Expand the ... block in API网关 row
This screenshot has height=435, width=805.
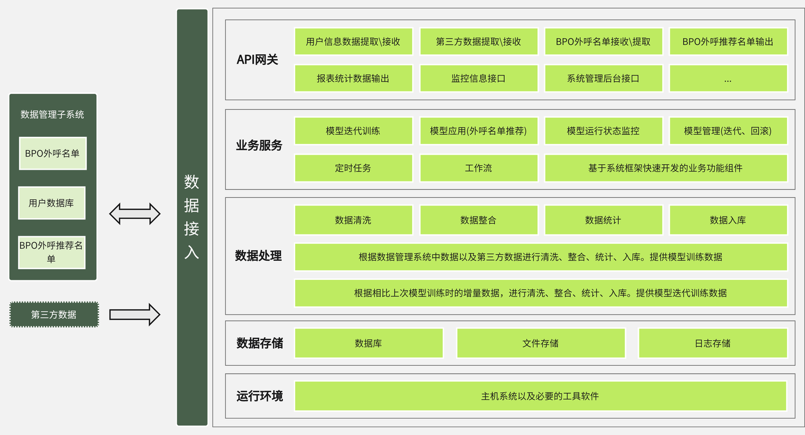coord(728,78)
